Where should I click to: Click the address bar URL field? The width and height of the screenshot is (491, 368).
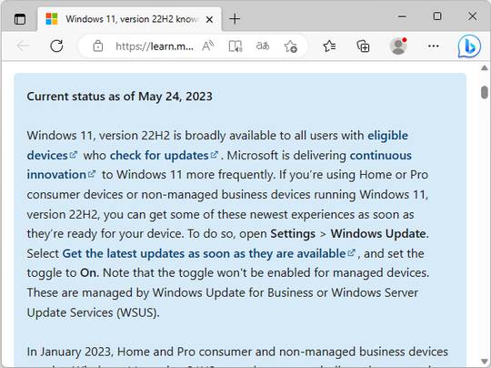pos(154,46)
